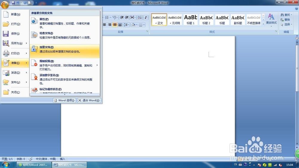Open the borders dropdown arrow
The image size is (299, 168).
click(x=144, y=25)
